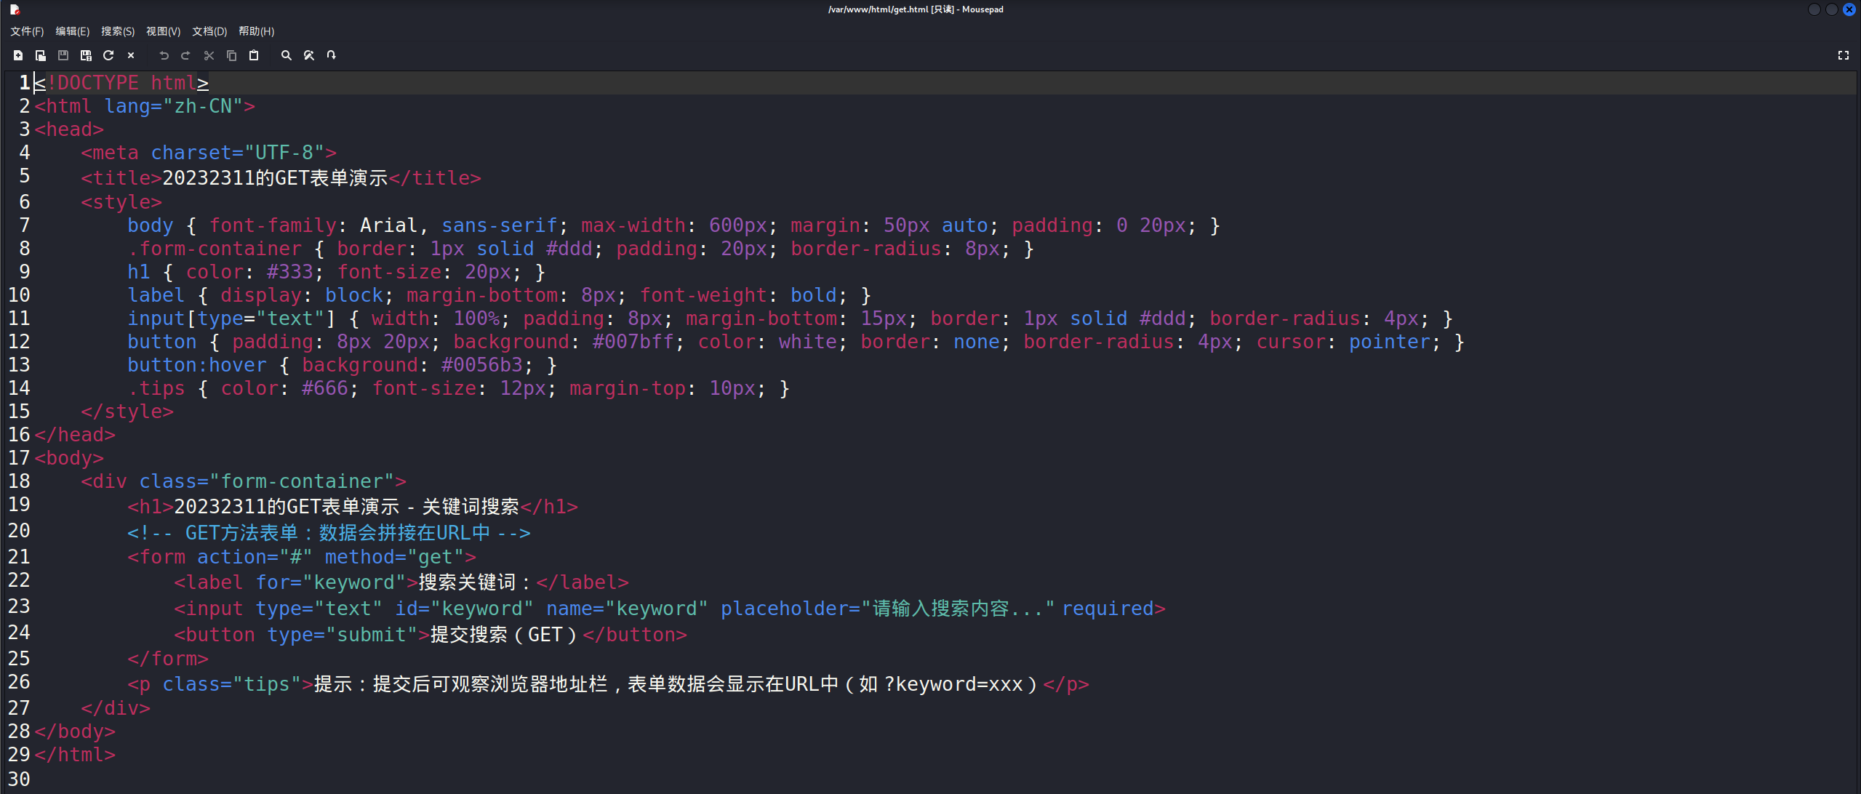1861x794 pixels.
Task: Open the 帮助(H) menu
Action: pyautogui.click(x=256, y=31)
